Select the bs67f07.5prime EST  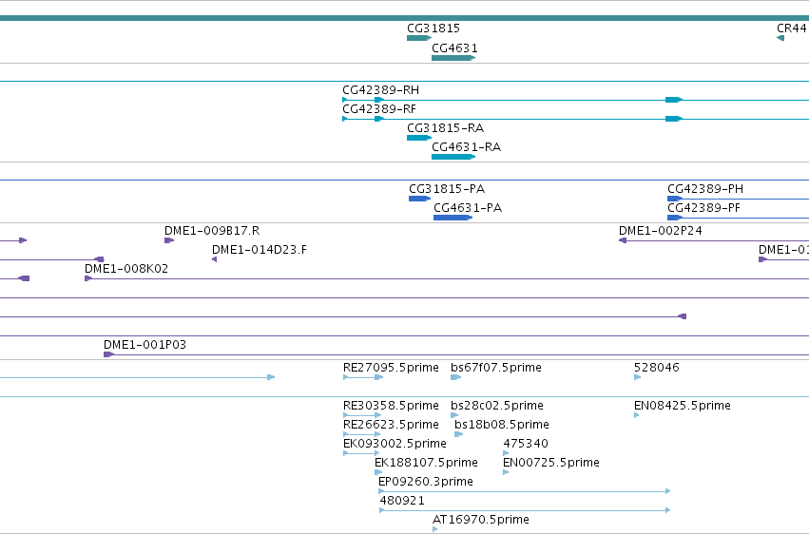pyautogui.click(x=455, y=377)
